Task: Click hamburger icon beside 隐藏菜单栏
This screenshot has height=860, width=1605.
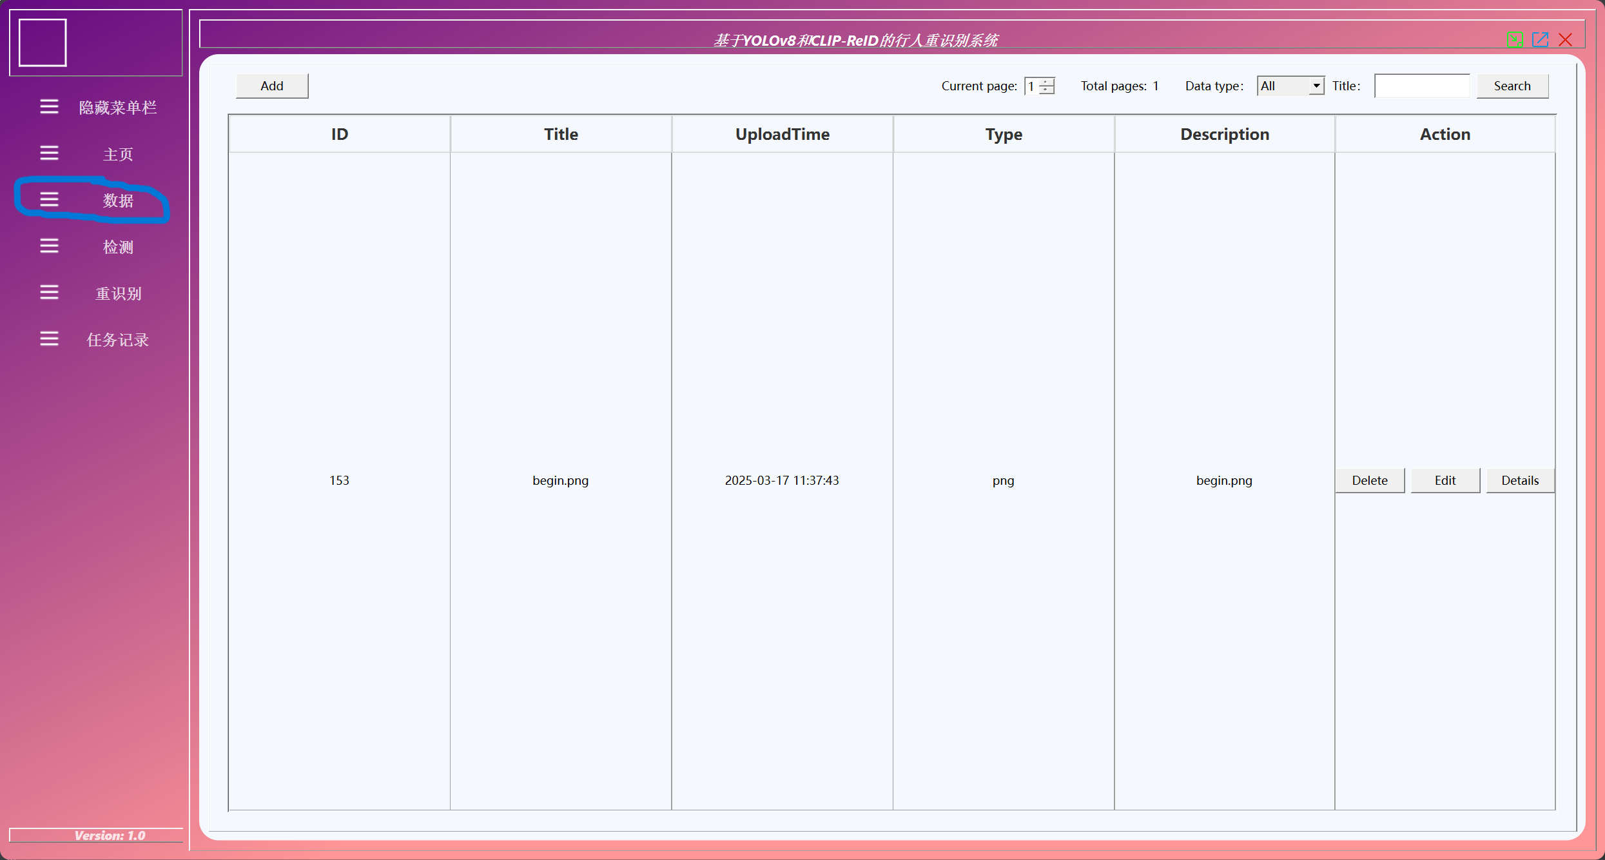Action: pos(49,106)
